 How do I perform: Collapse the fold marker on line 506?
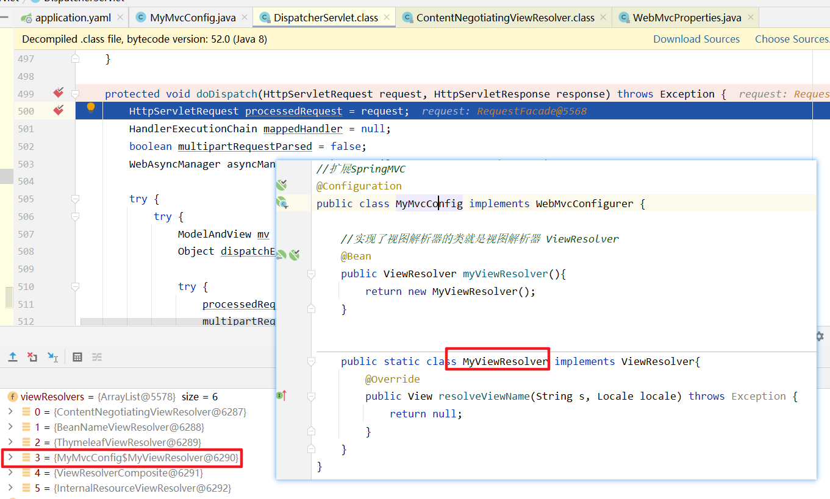click(75, 216)
